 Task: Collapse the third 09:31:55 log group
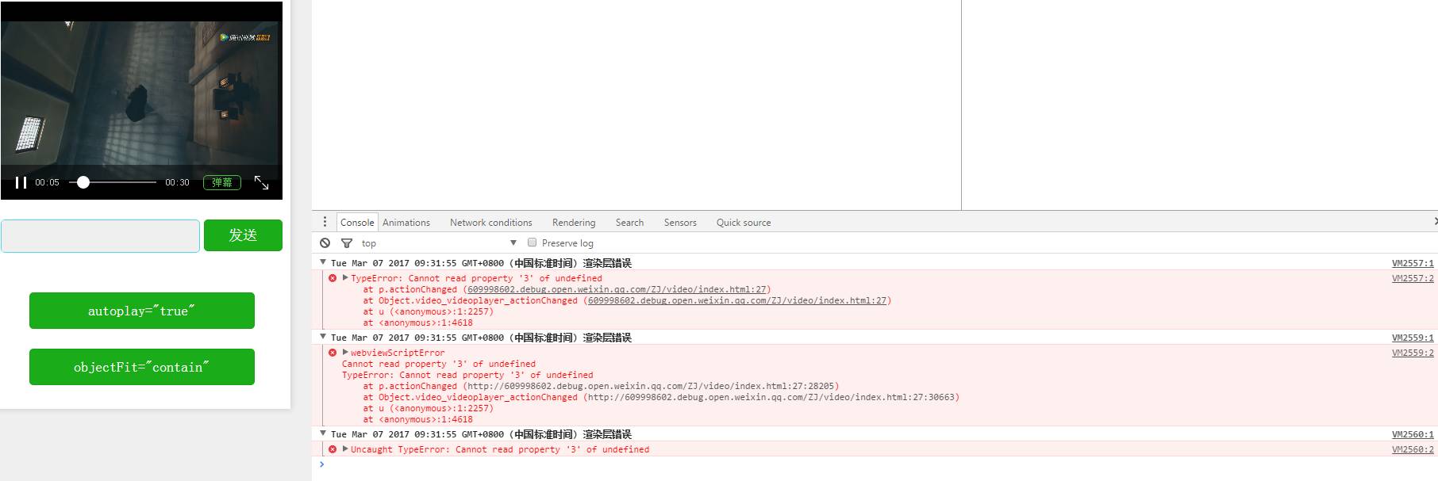(323, 433)
